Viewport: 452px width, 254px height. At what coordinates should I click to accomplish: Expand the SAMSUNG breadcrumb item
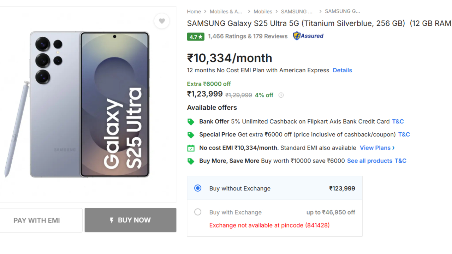click(297, 11)
